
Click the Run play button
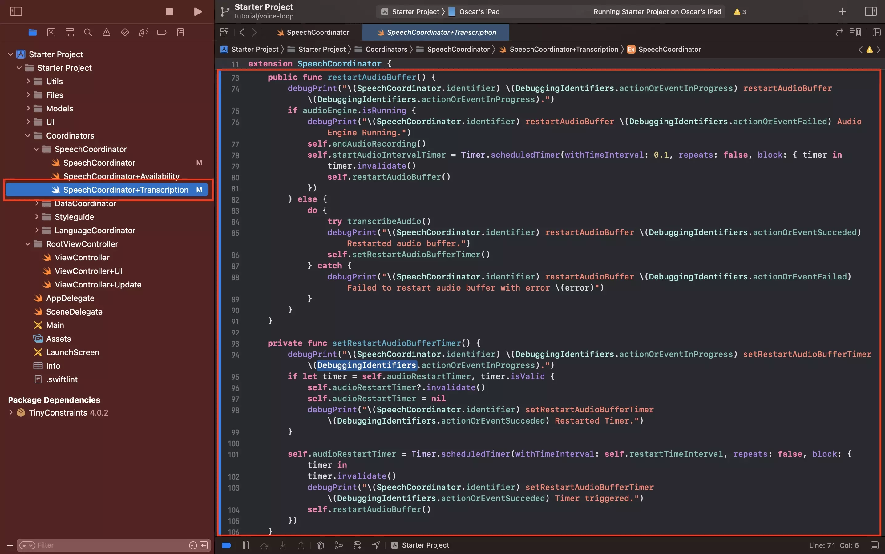pos(198,12)
